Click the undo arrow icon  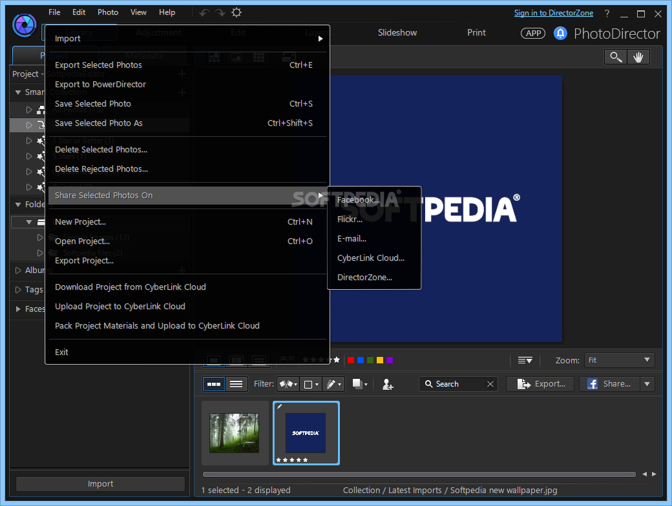pyautogui.click(x=204, y=13)
